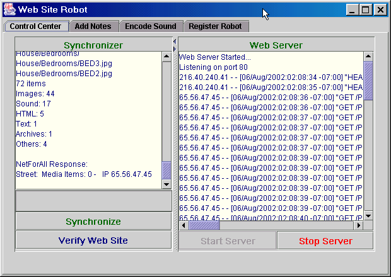The height and width of the screenshot is (277, 391).
Task: Close the Web Site Robot window
Action: point(380,10)
